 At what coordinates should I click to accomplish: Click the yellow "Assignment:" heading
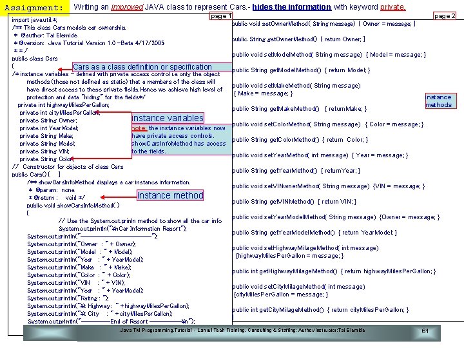pyautogui.click(x=34, y=8)
